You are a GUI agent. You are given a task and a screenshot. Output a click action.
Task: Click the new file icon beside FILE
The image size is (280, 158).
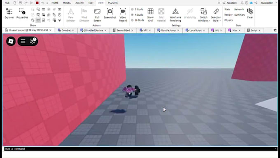pyautogui.click(x=15, y=3)
